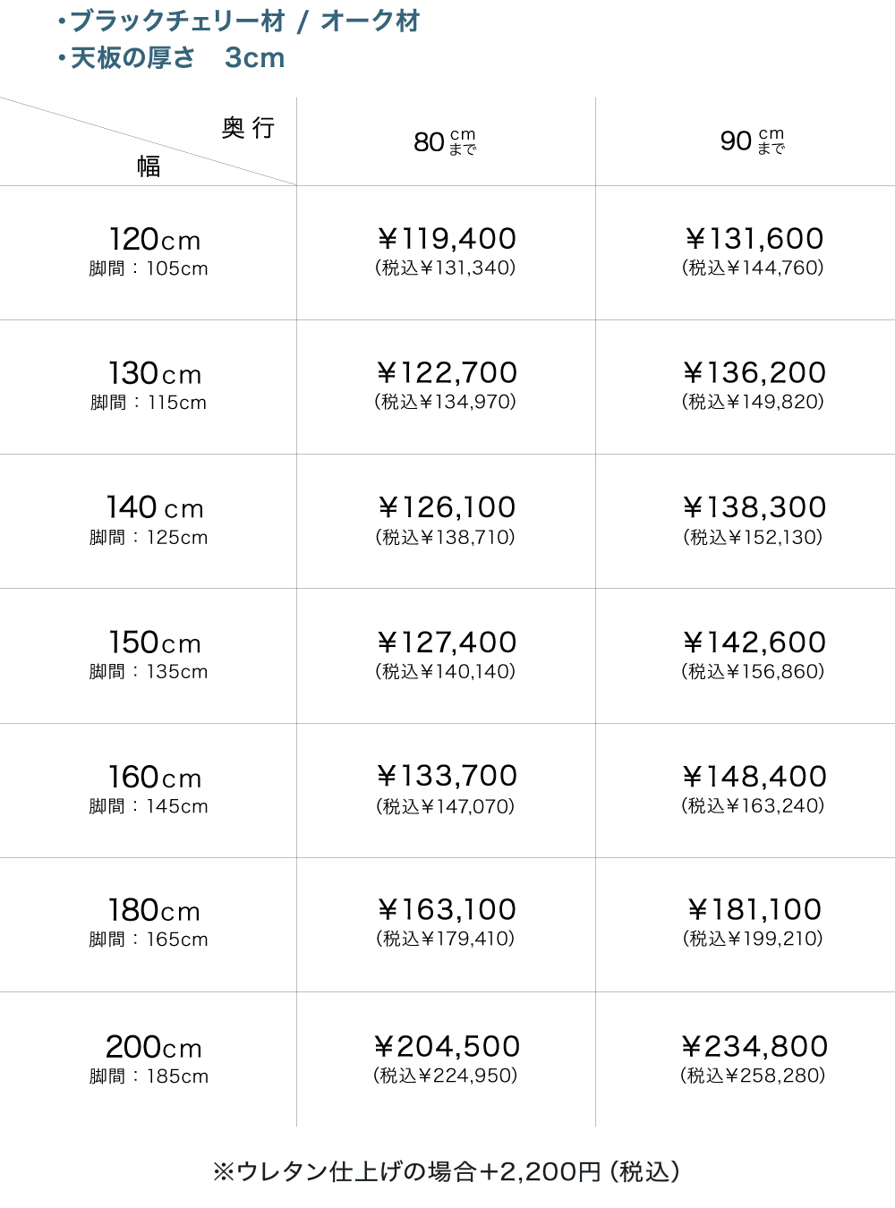Select the 120cm width row label

[x=154, y=241]
